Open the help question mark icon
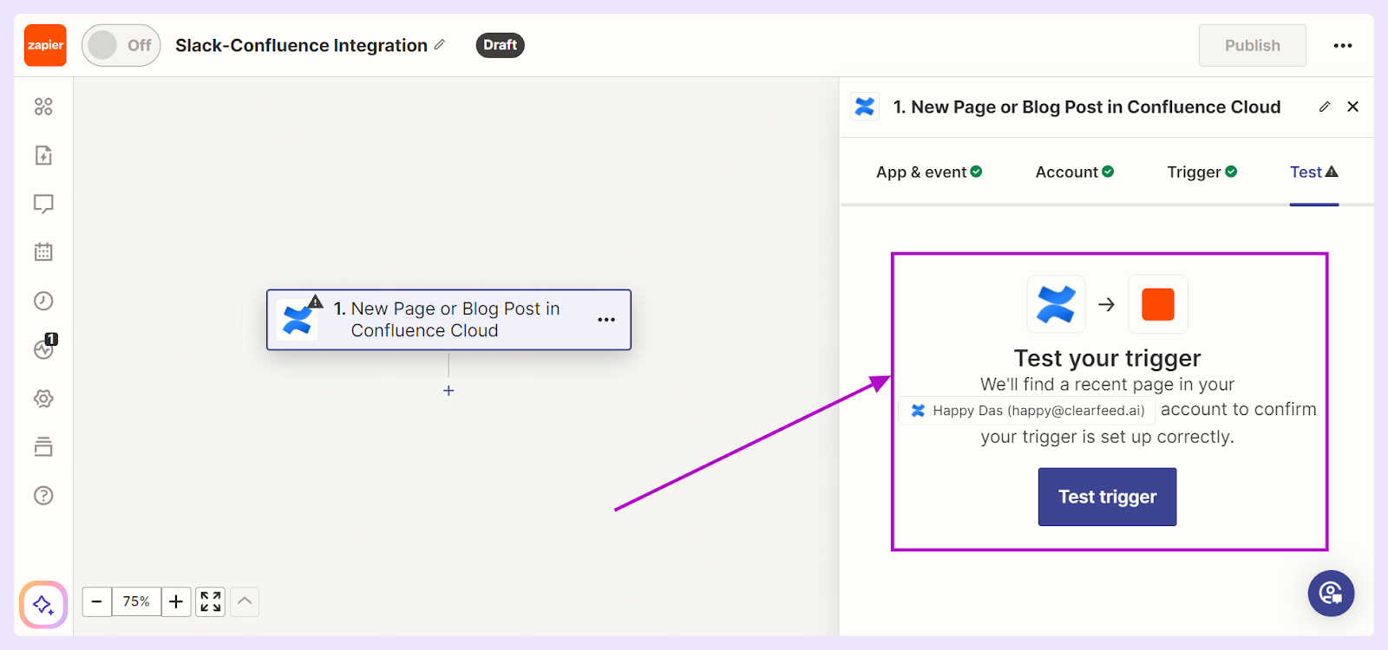 [x=43, y=496]
